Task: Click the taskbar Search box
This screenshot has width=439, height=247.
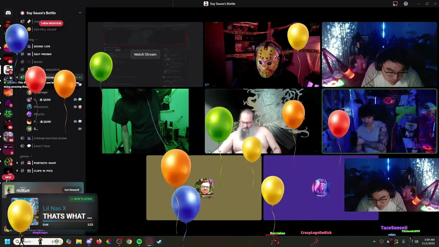Action: click(x=38, y=242)
